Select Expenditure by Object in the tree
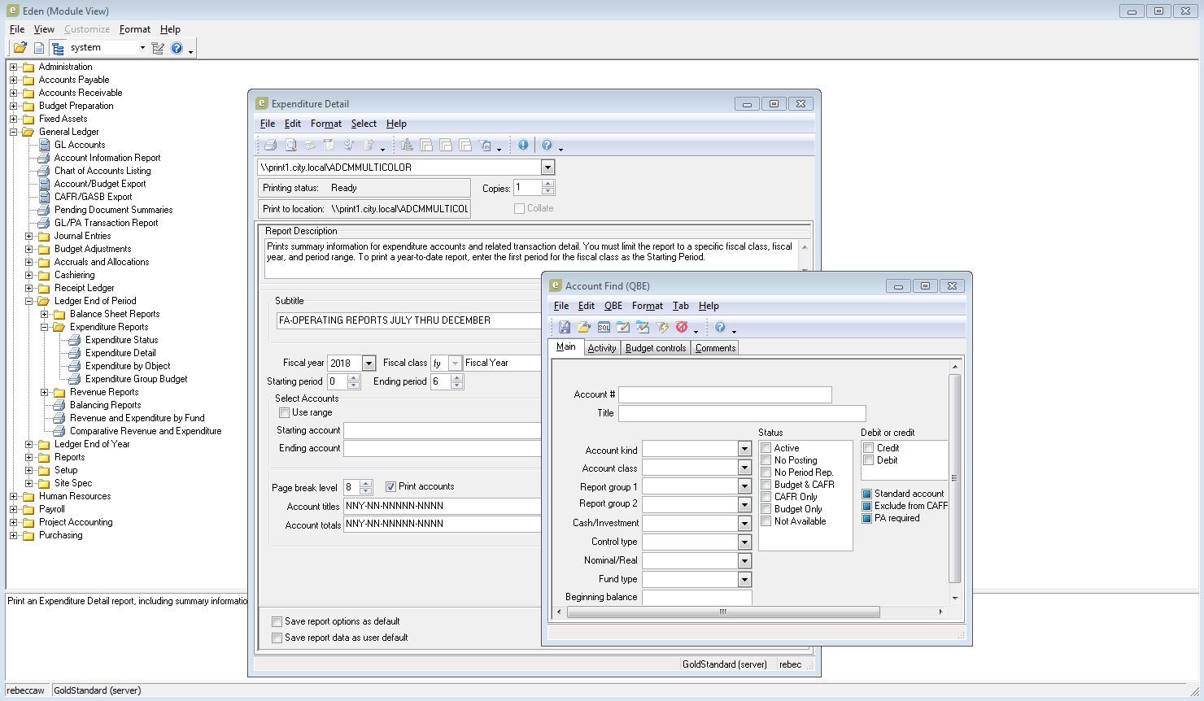 128,366
